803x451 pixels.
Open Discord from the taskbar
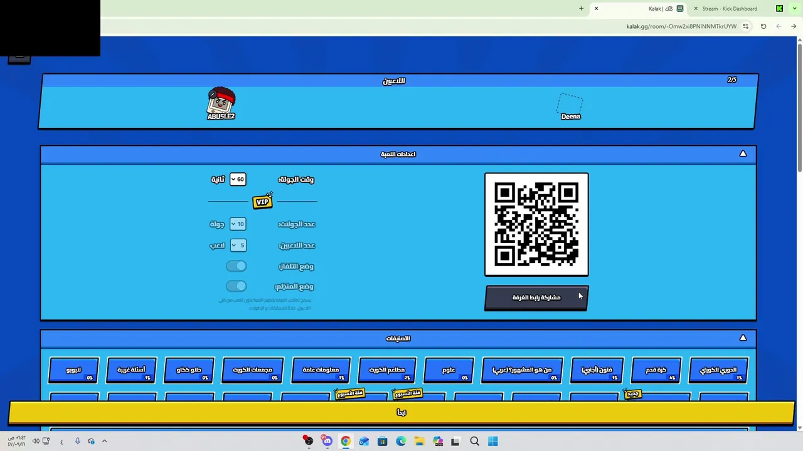[327, 441]
